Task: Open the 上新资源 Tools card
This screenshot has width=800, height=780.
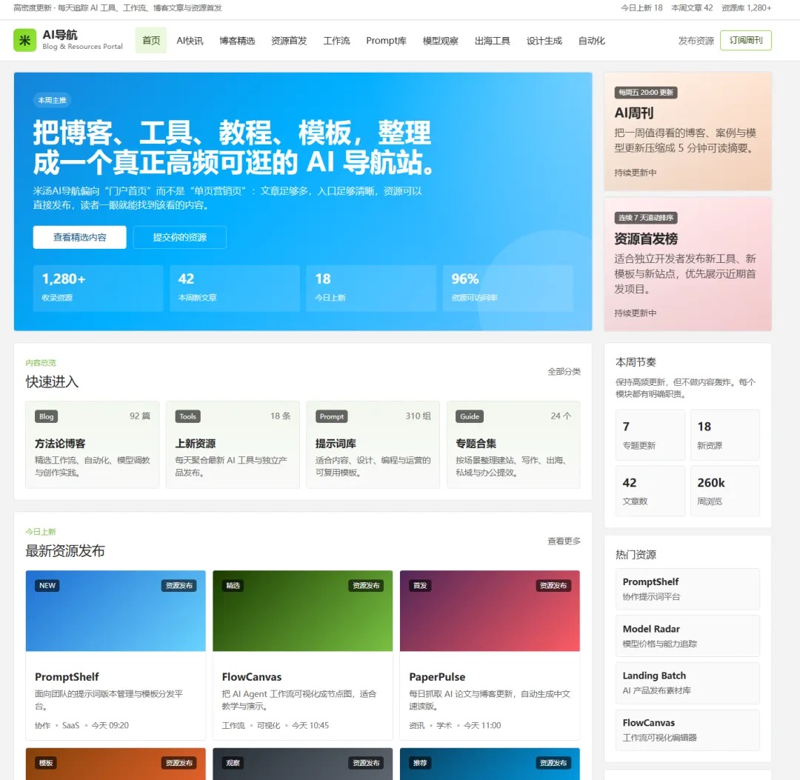Action: [233, 444]
